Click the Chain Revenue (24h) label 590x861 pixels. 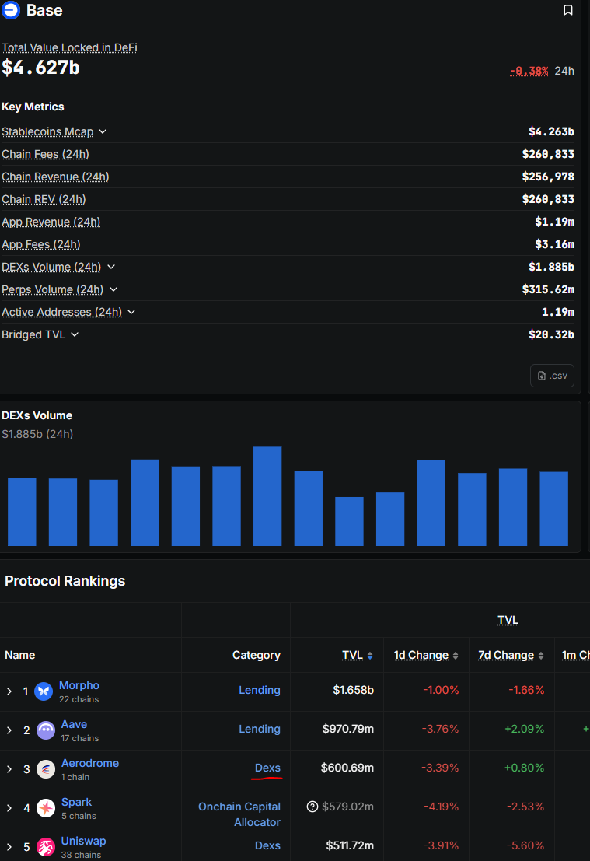[55, 177]
